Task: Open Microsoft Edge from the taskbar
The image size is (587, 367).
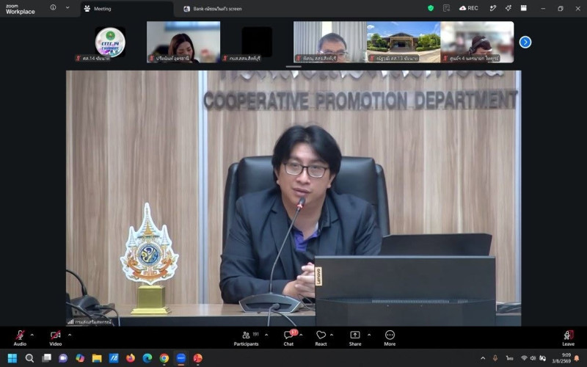Action: pos(147,358)
